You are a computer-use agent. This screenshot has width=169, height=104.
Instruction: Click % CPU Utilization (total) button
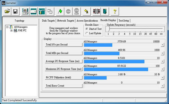pyautogui.click(x=64, y=78)
